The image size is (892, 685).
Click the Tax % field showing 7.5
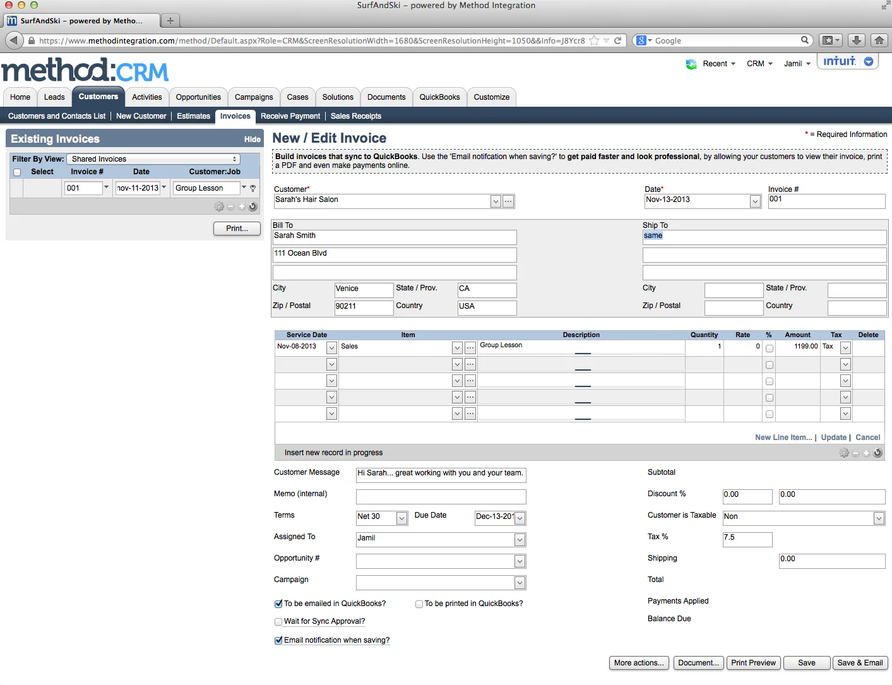coord(747,539)
